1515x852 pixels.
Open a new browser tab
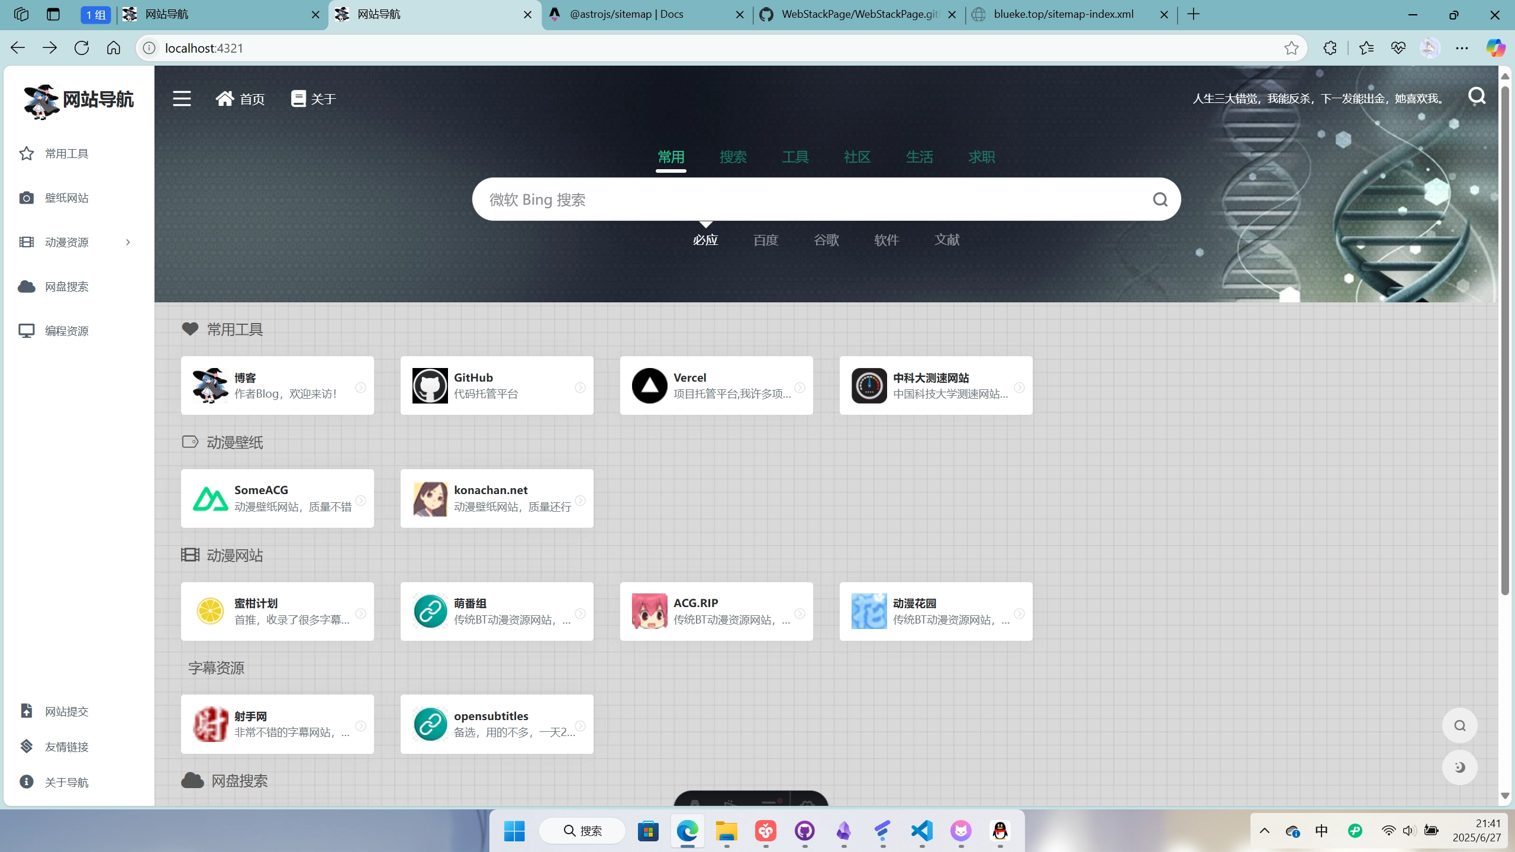(x=1194, y=14)
